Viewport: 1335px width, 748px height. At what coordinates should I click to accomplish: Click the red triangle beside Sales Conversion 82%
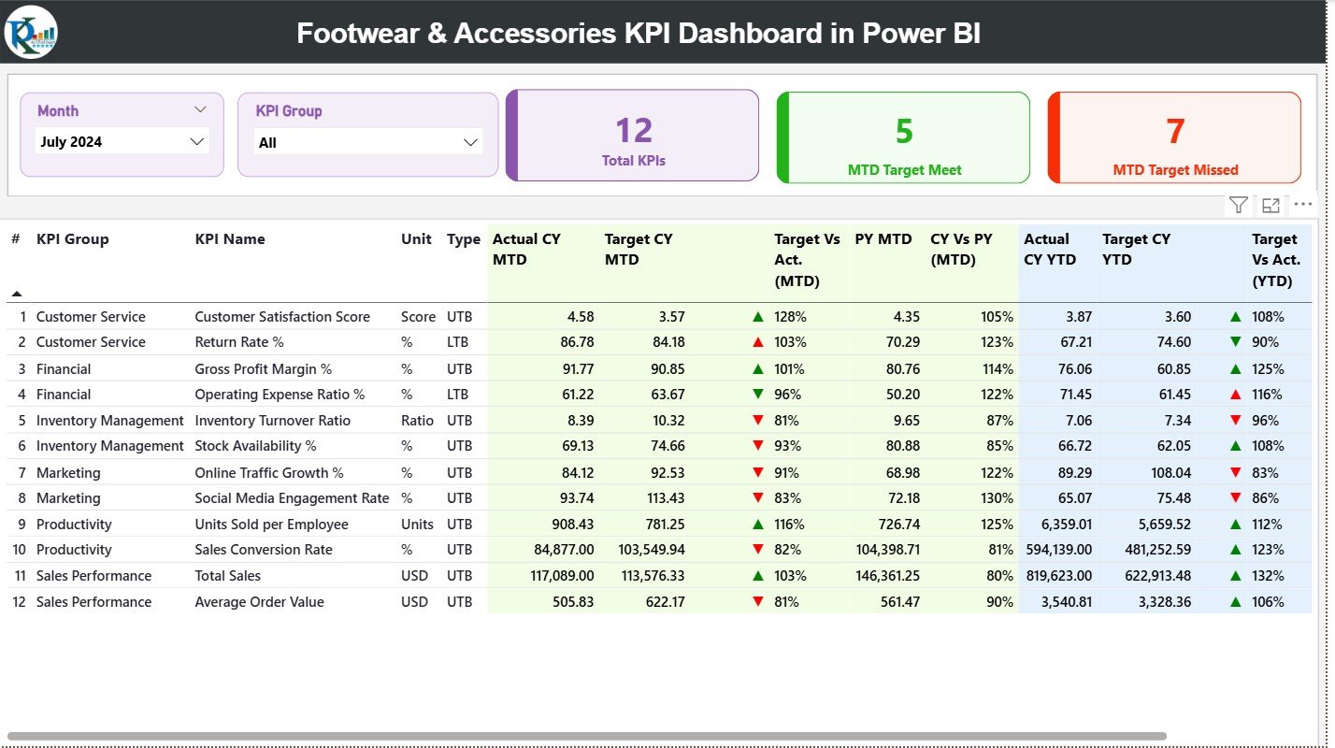coord(757,549)
